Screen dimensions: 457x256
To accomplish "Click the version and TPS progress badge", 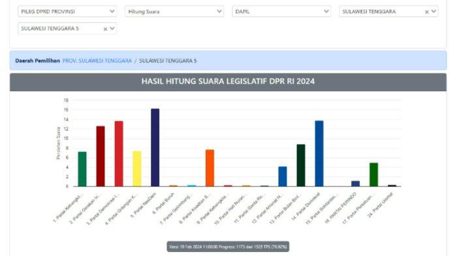I will click(x=228, y=247).
